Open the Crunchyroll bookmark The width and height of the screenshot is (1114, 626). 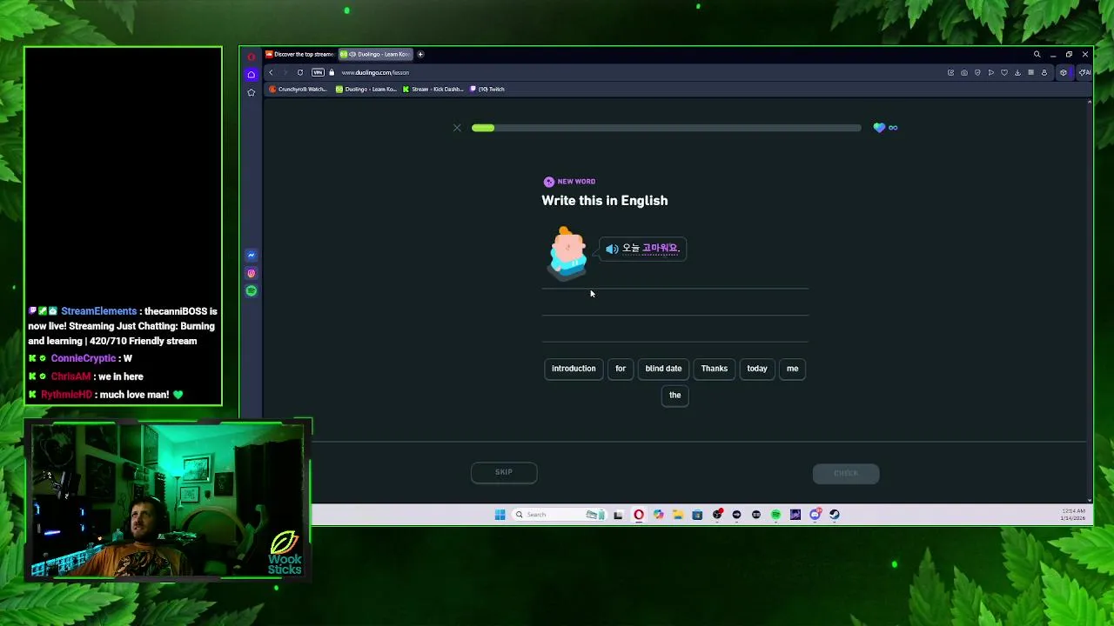(x=299, y=89)
